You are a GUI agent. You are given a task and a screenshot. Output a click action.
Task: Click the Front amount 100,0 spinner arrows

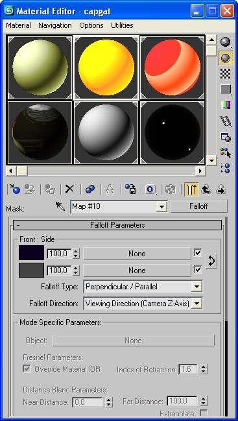click(x=76, y=254)
